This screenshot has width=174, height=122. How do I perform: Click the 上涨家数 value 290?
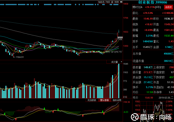click(x=171, y=67)
